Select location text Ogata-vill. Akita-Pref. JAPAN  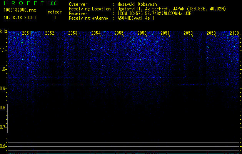pos(151,9)
